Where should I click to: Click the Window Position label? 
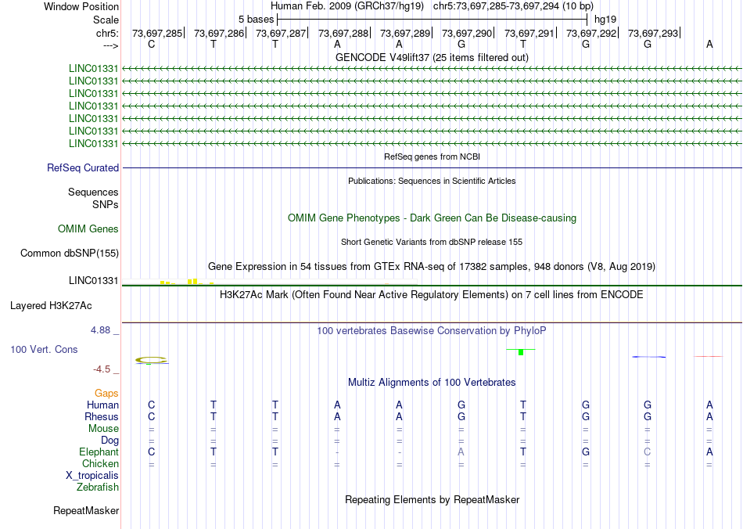click(81, 6)
